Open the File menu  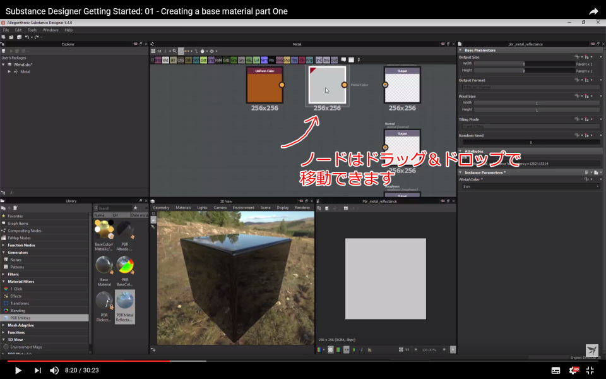(6, 30)
